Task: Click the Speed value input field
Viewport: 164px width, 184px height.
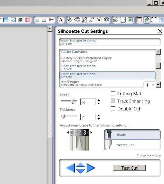Action: tap(88, 102)
